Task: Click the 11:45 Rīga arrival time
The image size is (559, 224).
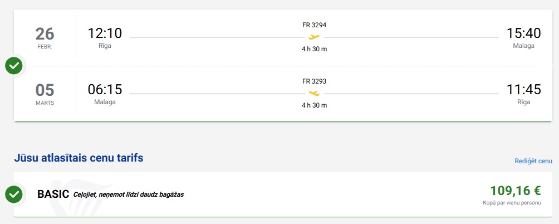Action: pos(523,89)
